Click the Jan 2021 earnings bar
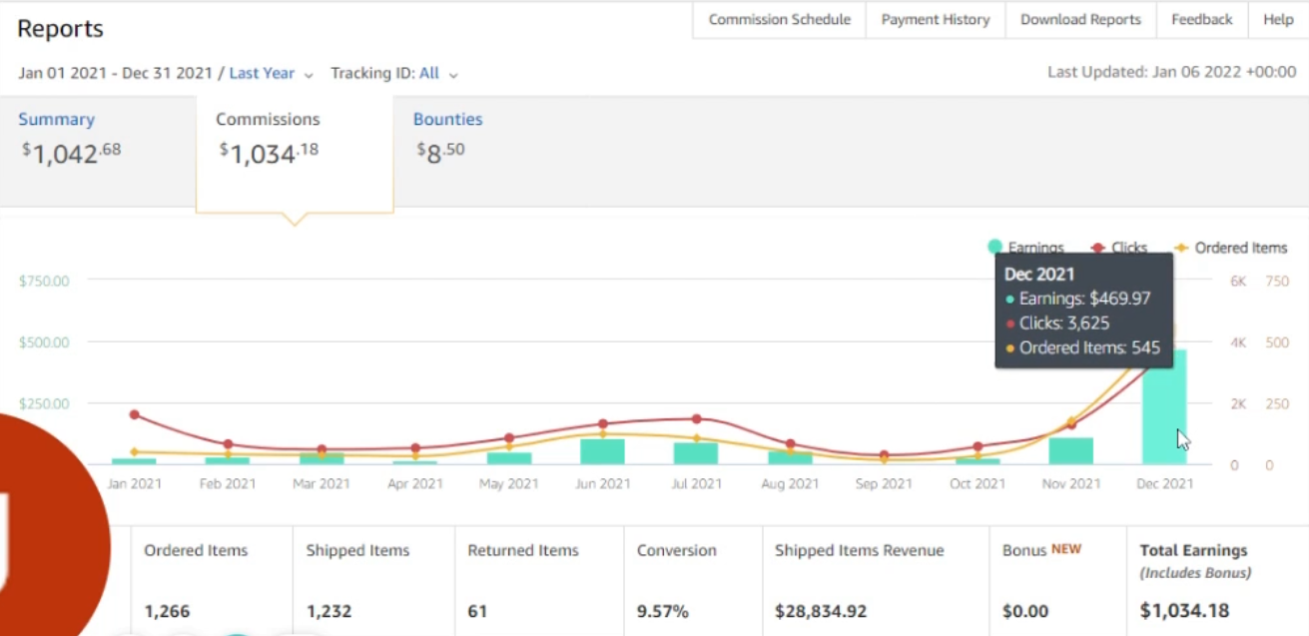Image resolution: width=1309 pixels, height=636 pixels. pos(134,461)
